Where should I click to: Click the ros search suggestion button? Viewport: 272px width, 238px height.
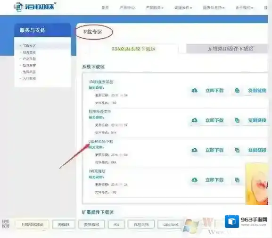click(x=116, y=224)
